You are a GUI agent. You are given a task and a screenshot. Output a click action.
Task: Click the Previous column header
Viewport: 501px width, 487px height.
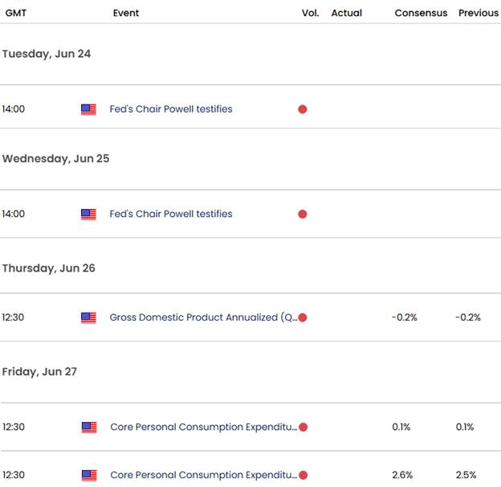[479, 13]
